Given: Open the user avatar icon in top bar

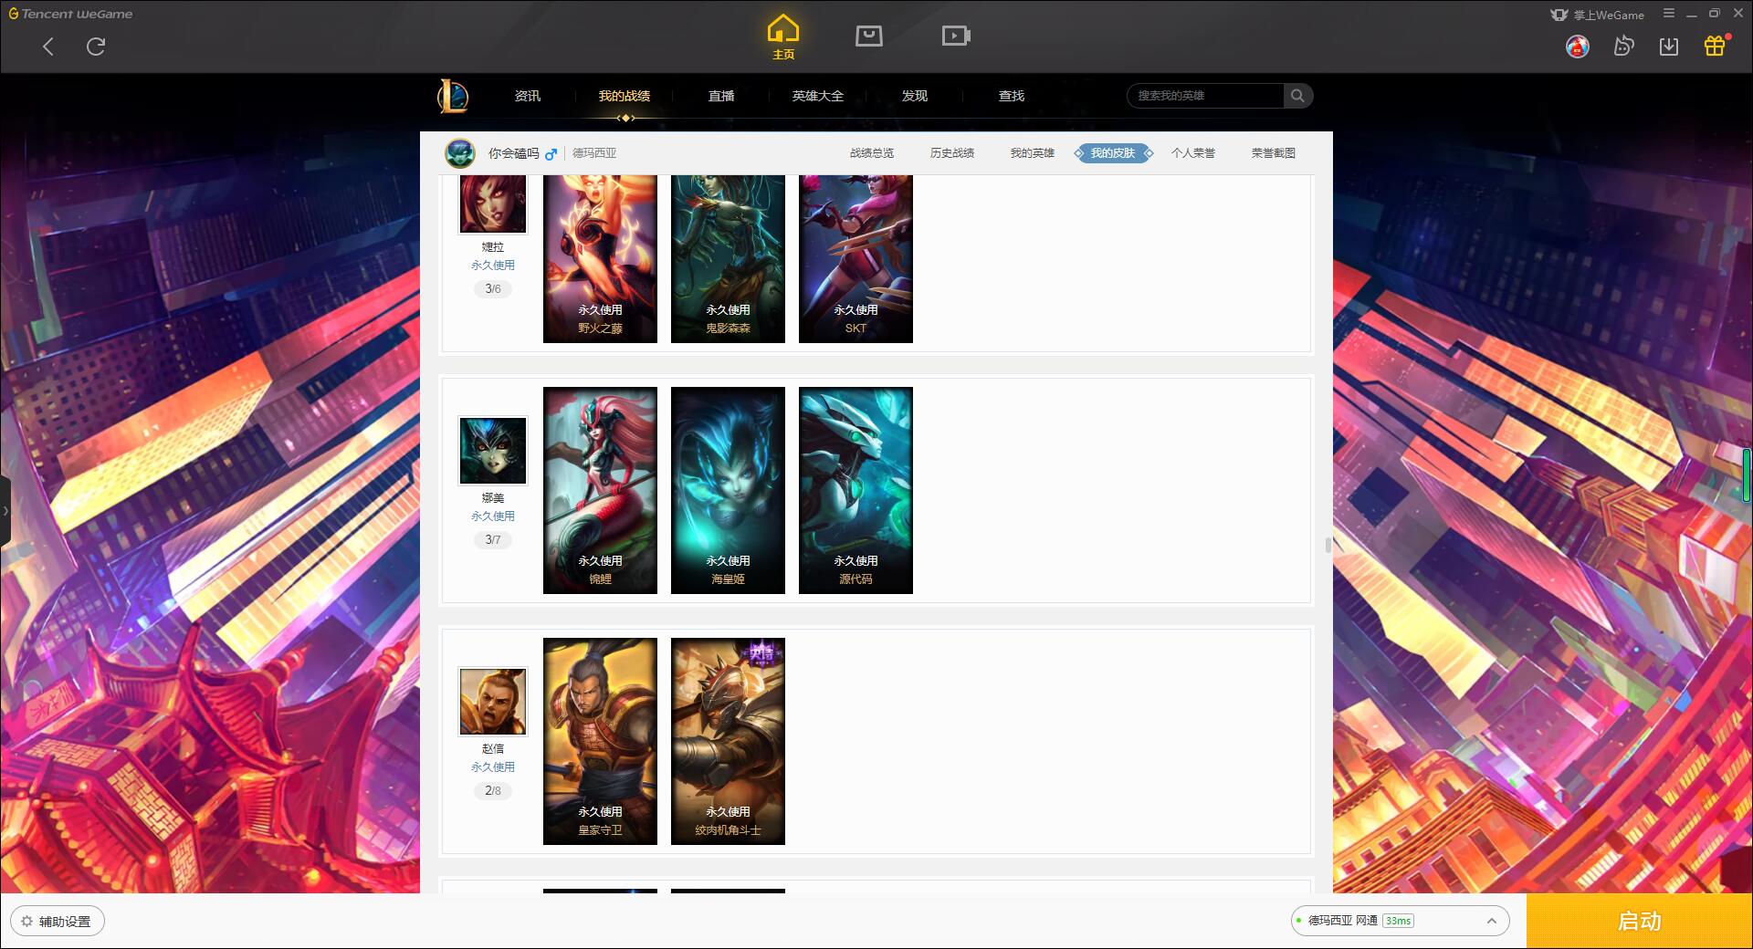Looking at the screenshot, I should coord(1577,46).
